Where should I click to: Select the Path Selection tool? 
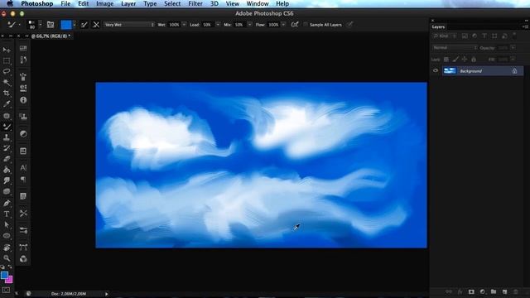(7, 224)
